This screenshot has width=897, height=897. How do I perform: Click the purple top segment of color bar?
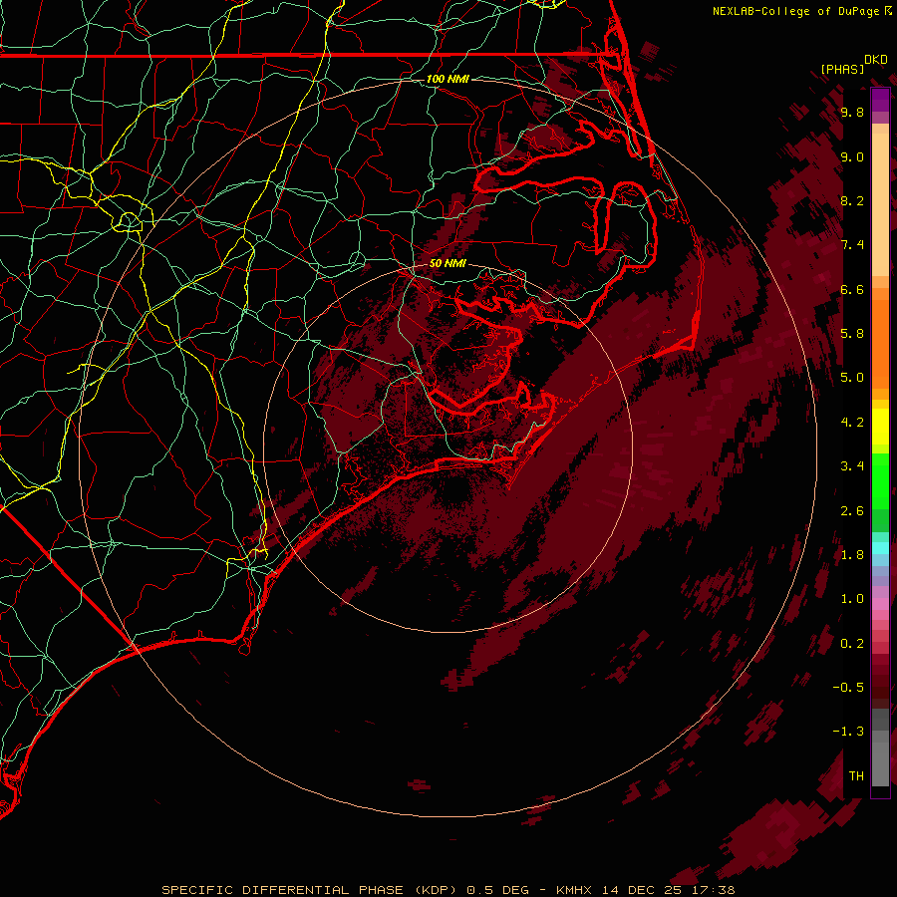pyautogui.click(x=880, y=100)
